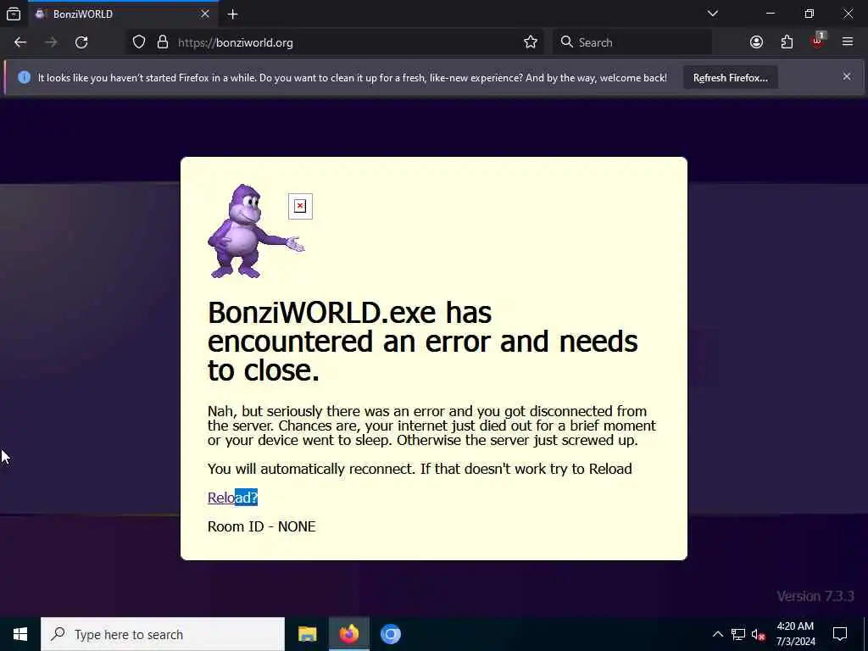
Task: Reload the page with the toolbar refresh icon
Action: 81,42
